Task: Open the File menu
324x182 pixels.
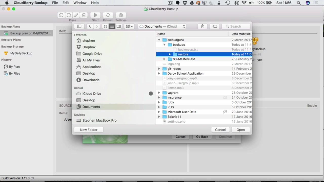Action: pos(55,3)
